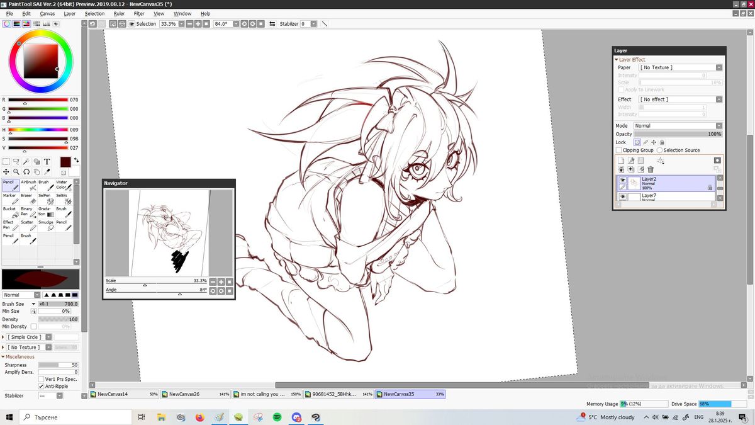Select the AirBrush tool
This screenshot has width=755, height=425.
point(28,184)
